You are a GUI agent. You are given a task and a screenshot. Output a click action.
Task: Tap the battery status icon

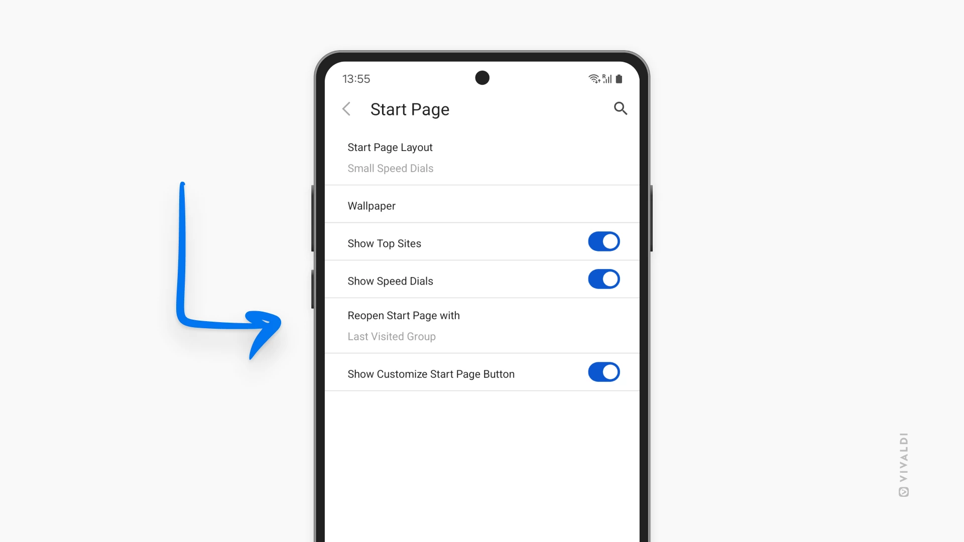click(617, 78)
